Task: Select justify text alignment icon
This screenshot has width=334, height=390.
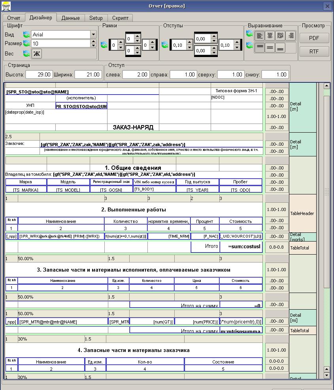Action: pos(280,36)
